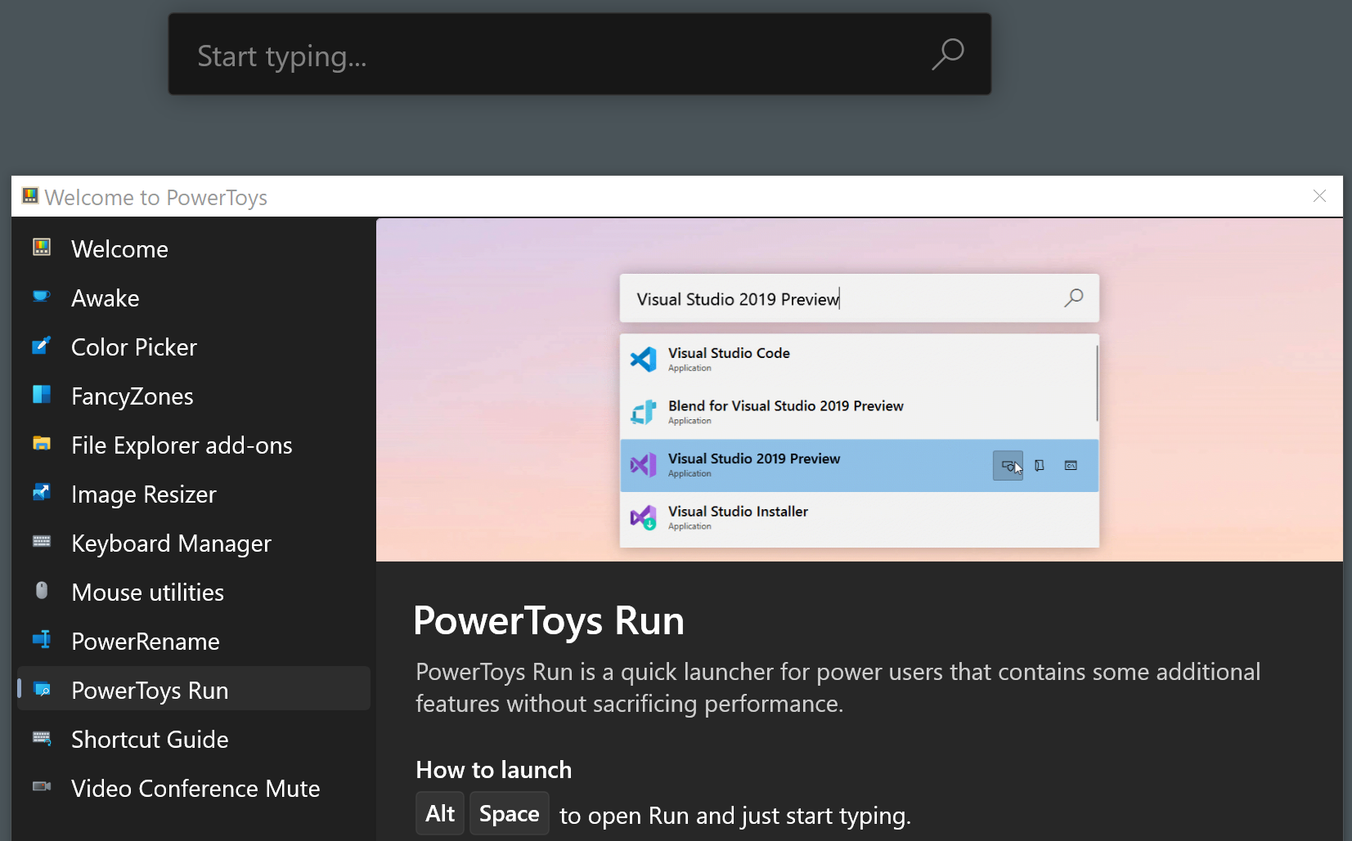
Task: Click the File Explorer add-ons folder icon
Action: (42, 444)
